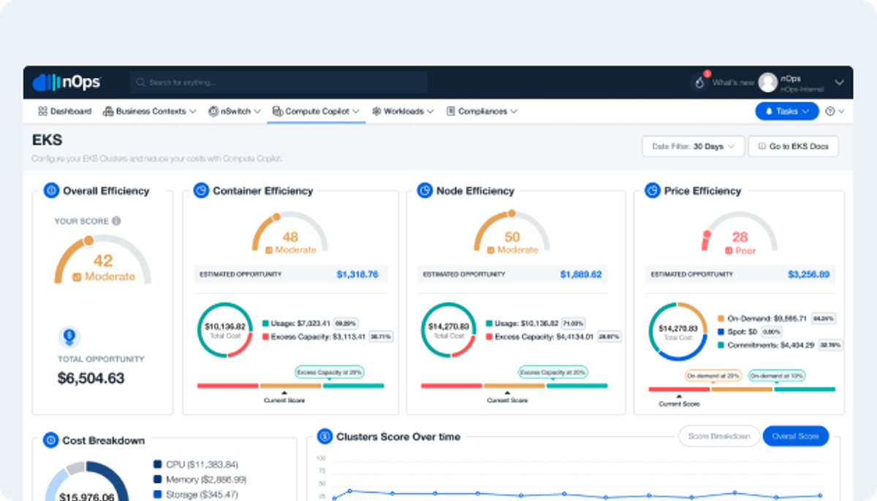Go to the Dashboard menu item
Viewport: 877px width, 501px height.
(65, 112)
